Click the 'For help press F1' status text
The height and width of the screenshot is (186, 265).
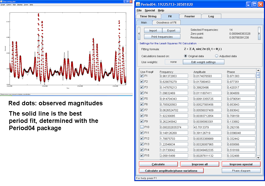[x=146, y=178]
